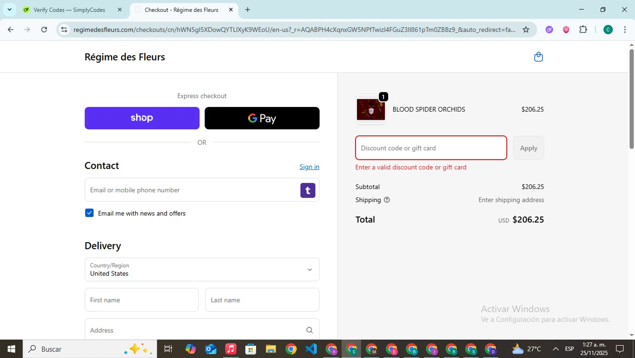Switch to Chrome profile 'M' taskbar window
Image resolution: width=635 pixels, height=358 pixels.
[x=371, y=349]
